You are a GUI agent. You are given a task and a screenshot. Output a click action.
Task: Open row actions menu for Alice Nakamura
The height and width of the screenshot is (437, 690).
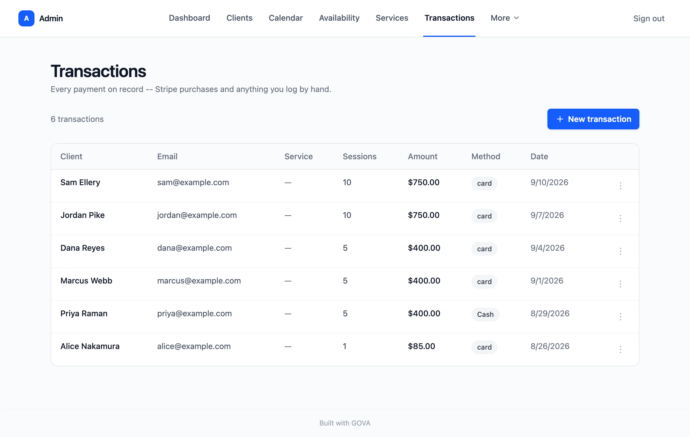(x=620, y=350)
